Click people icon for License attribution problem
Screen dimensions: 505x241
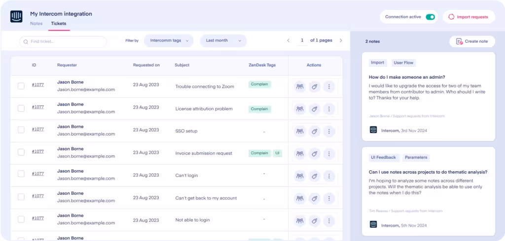pos(300,109)
